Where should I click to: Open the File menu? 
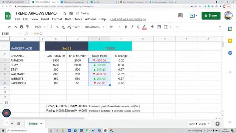(18, 19)
